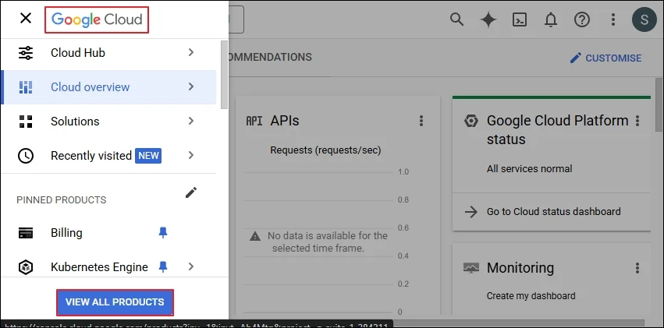Click the Billing card icon
664x328 pixels.
tap(26, 233)
